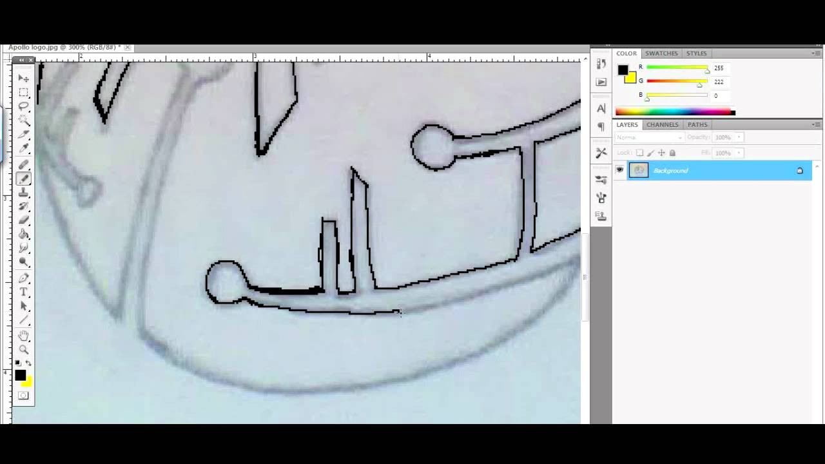
Task: Select the History Brush tool
Action: [x=24, y=207]
